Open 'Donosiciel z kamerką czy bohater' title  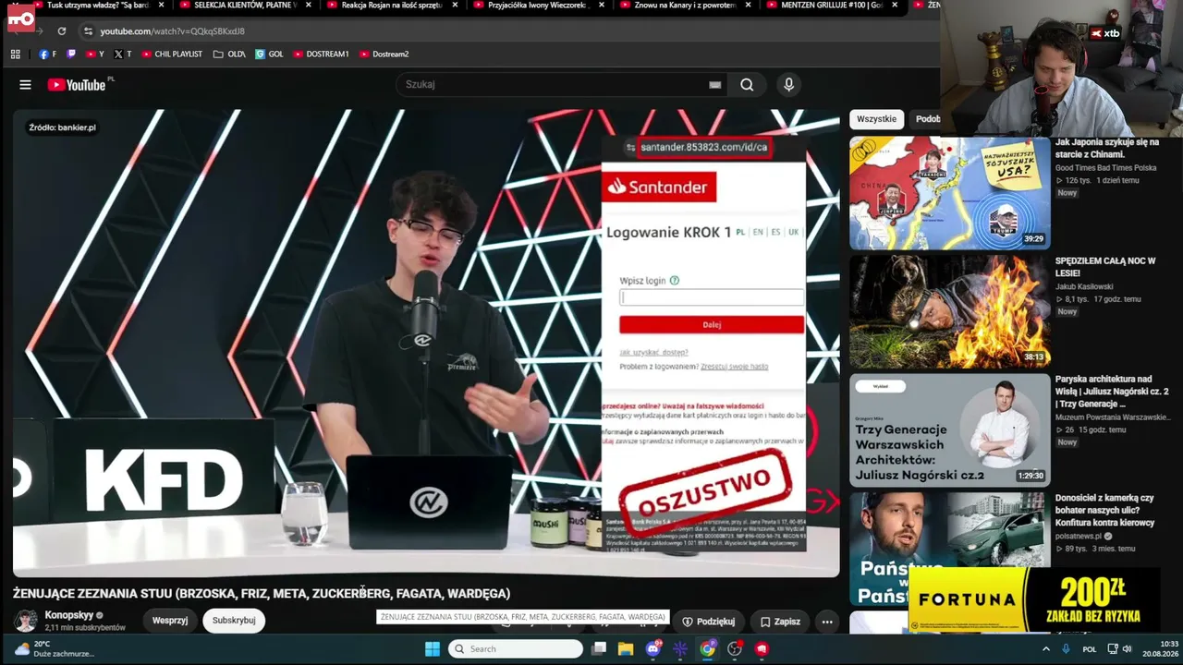pos(1105,510)
